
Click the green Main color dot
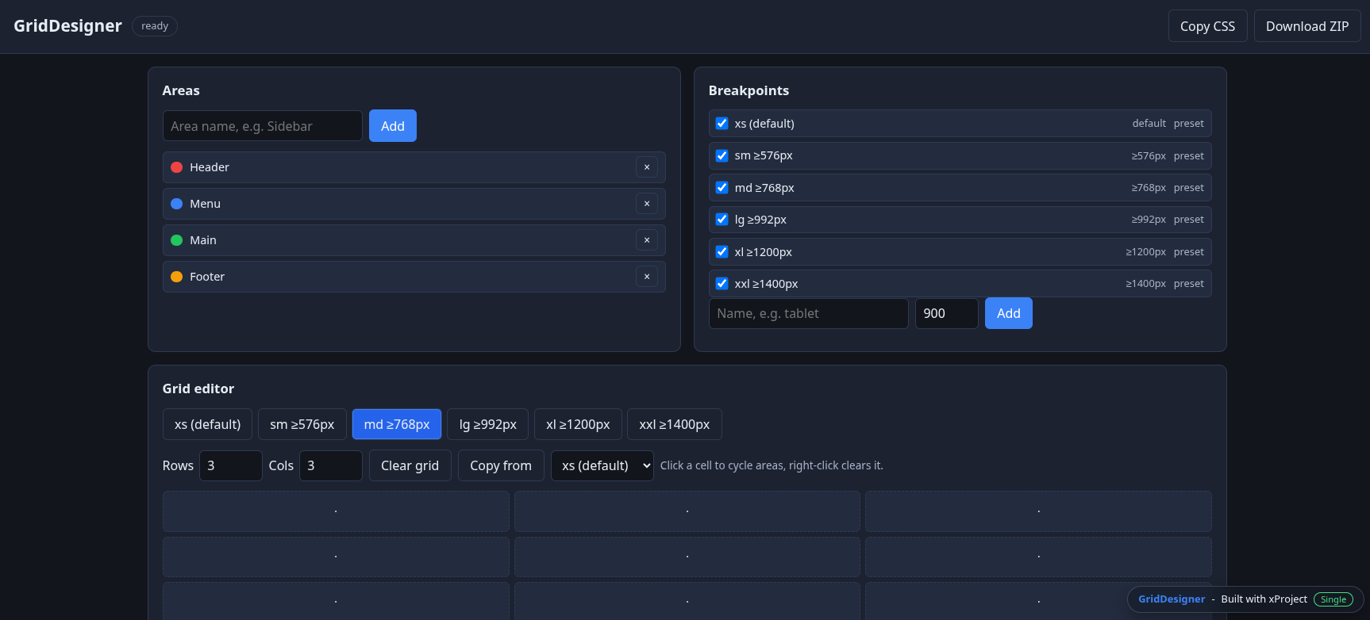tap(177, 240)
